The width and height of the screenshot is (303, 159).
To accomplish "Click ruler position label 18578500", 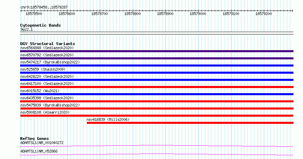I will tap(34, 14).
